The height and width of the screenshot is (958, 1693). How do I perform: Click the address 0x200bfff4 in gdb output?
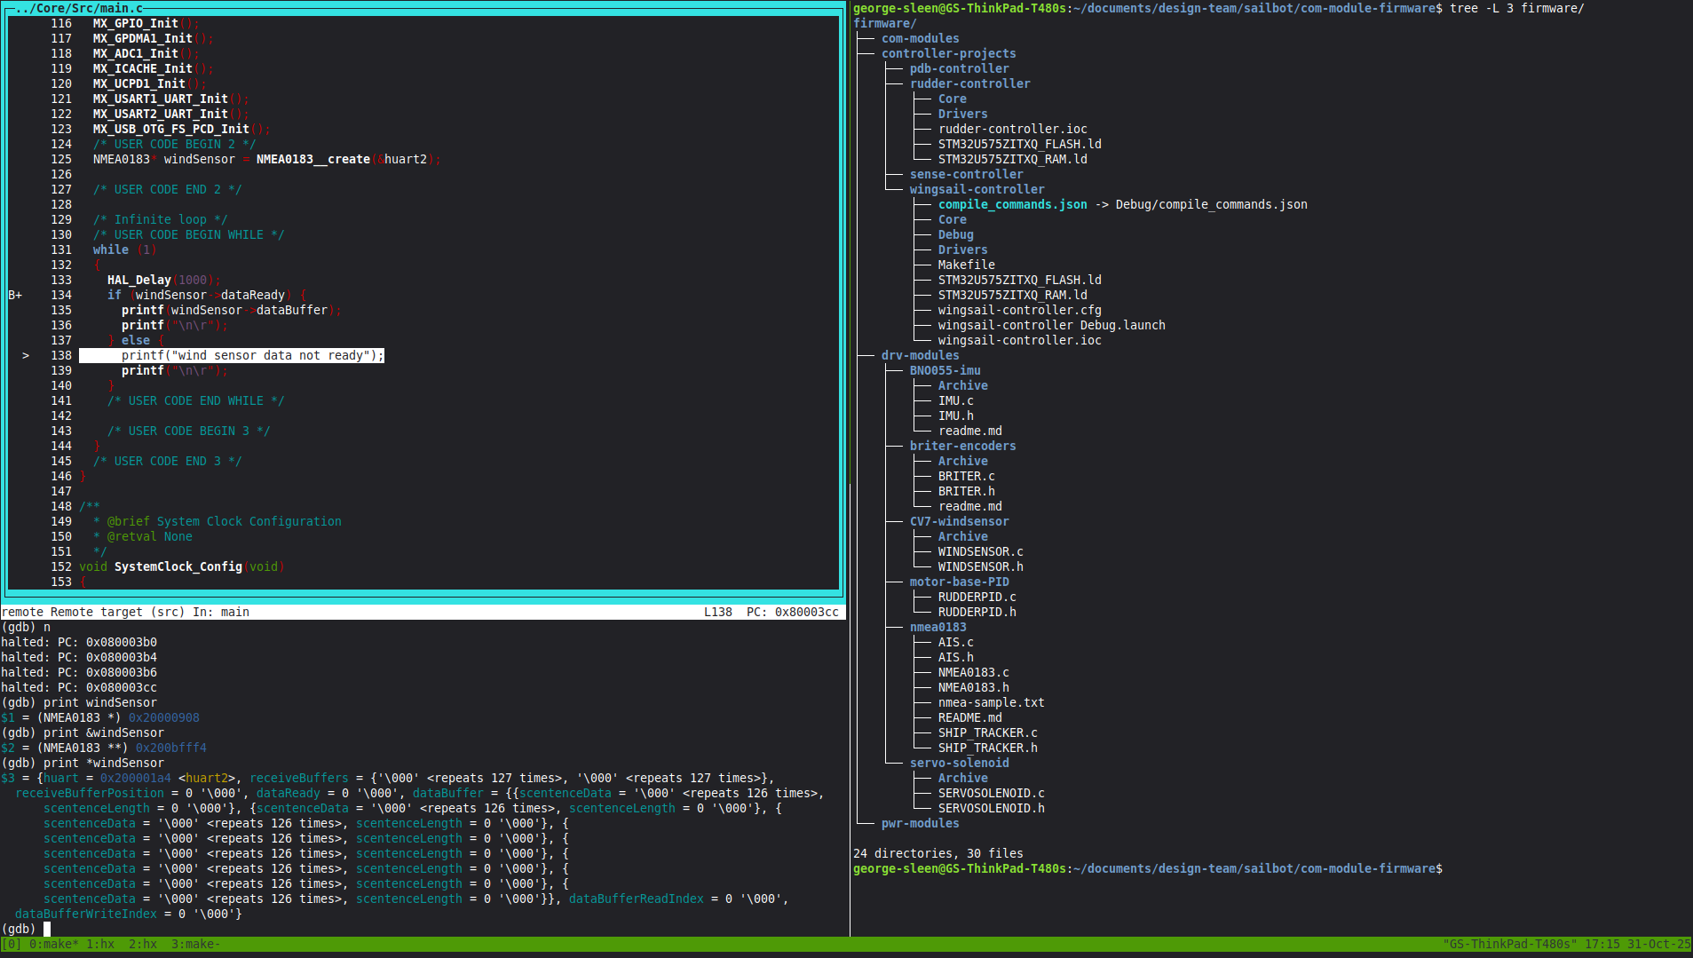(171, 748)
